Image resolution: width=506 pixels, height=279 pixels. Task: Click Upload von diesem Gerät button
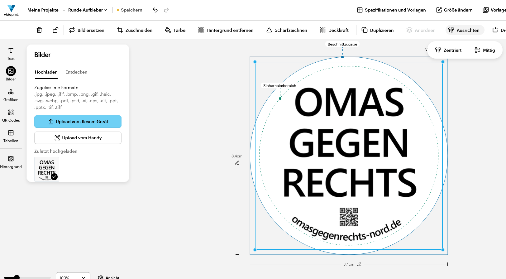[78, 122]
